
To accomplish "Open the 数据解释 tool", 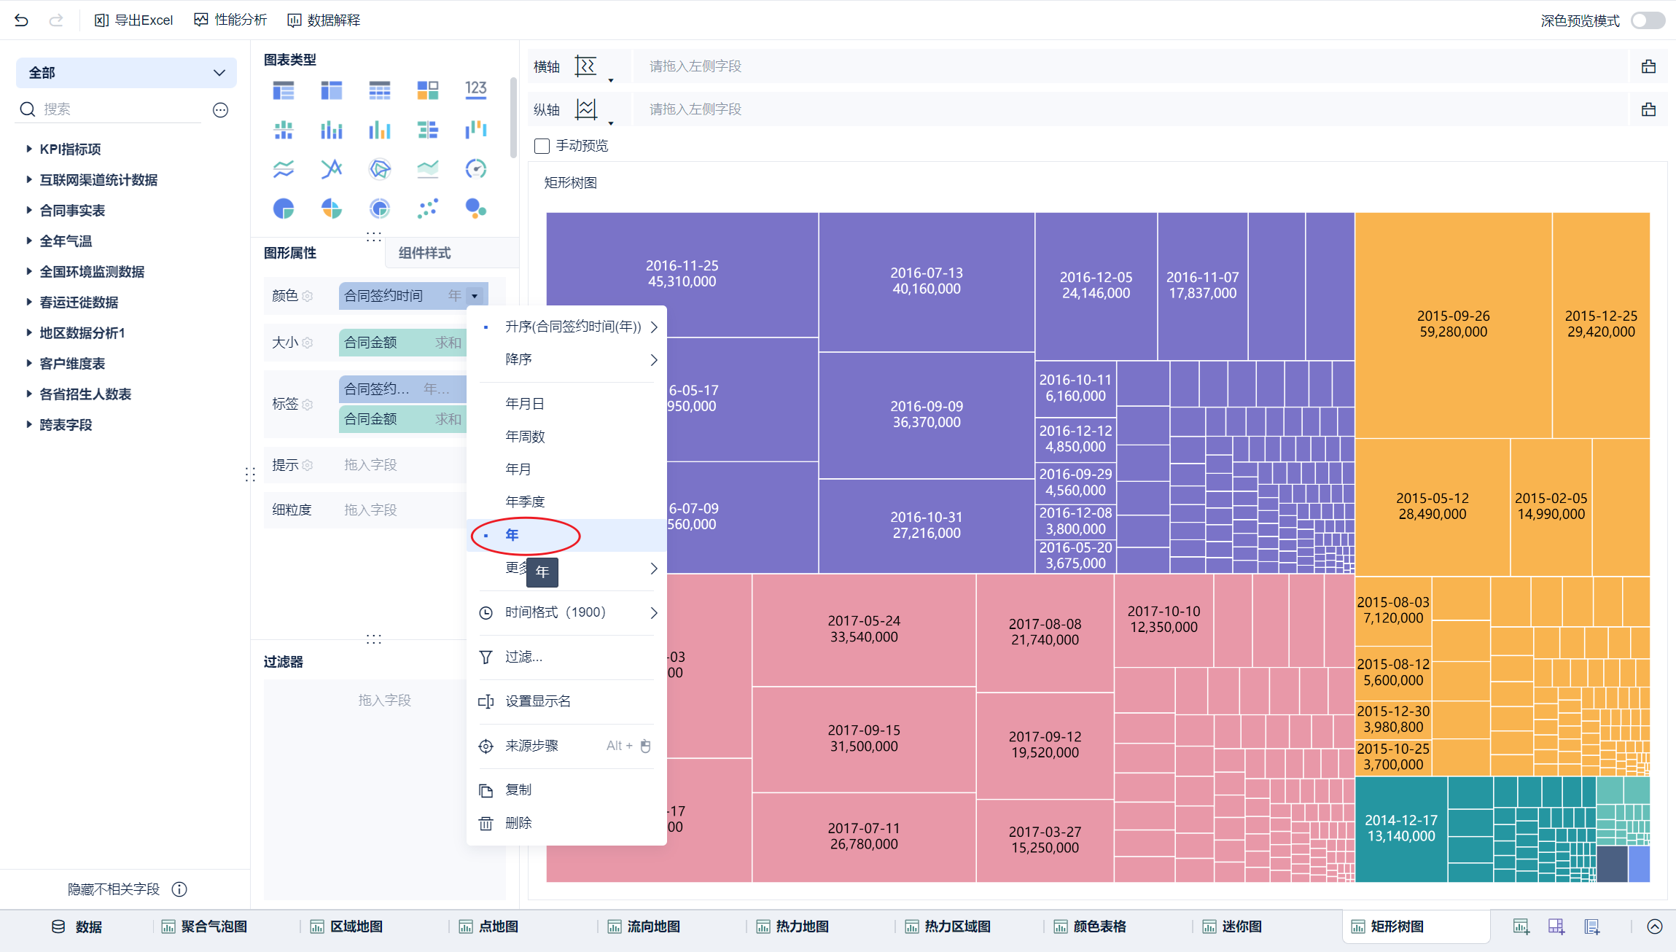I will [x=324, y=20].
